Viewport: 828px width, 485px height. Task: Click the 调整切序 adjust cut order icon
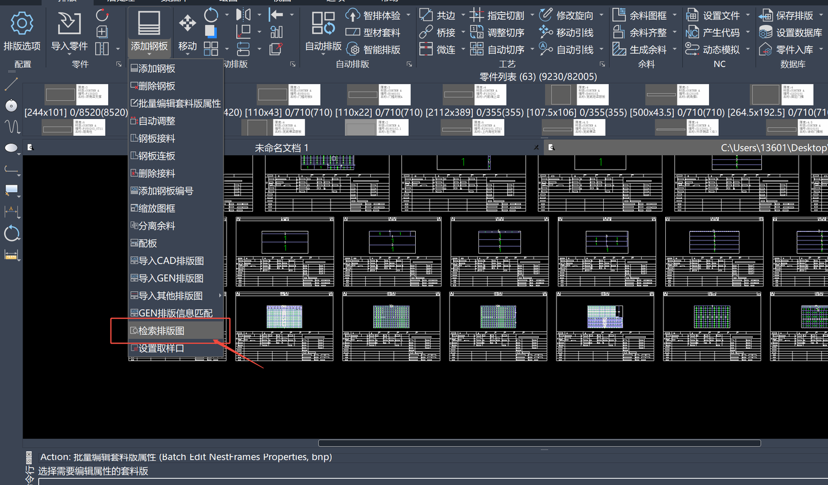(x=477, y=32)
